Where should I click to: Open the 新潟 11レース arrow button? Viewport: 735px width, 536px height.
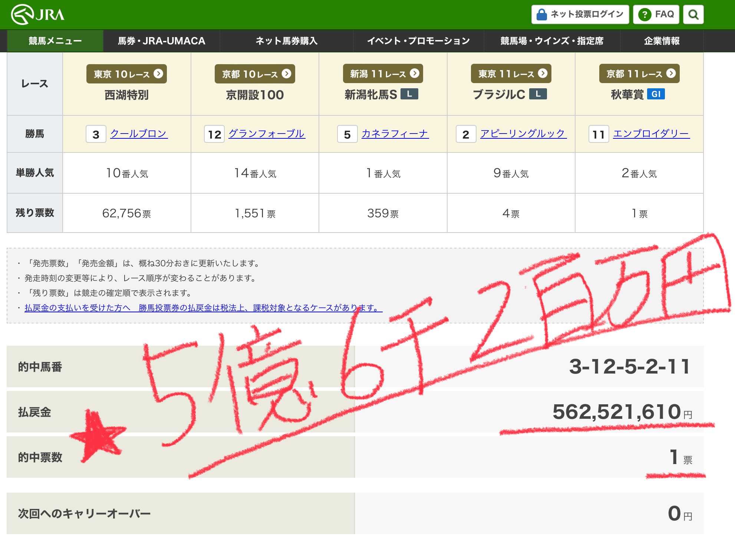(383, 74)
